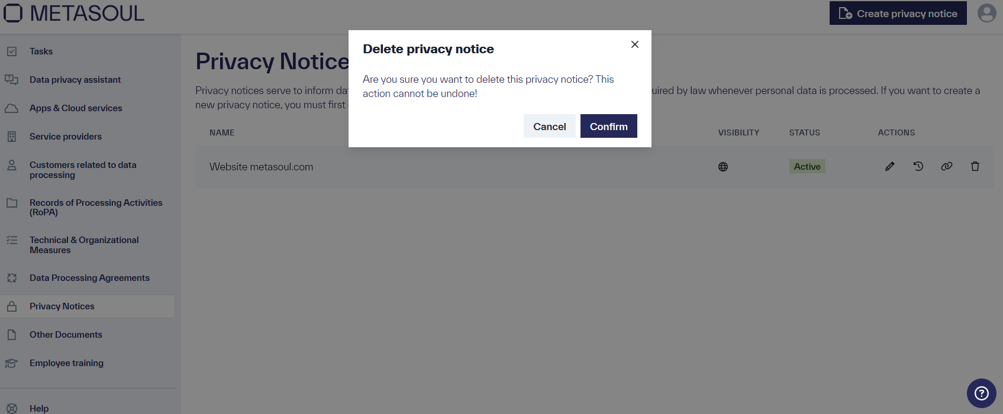Copy the link for Website metasoul.com notice
Image resolution: width=1003 pixels, height=414 pixels.
tap(946, 166)
